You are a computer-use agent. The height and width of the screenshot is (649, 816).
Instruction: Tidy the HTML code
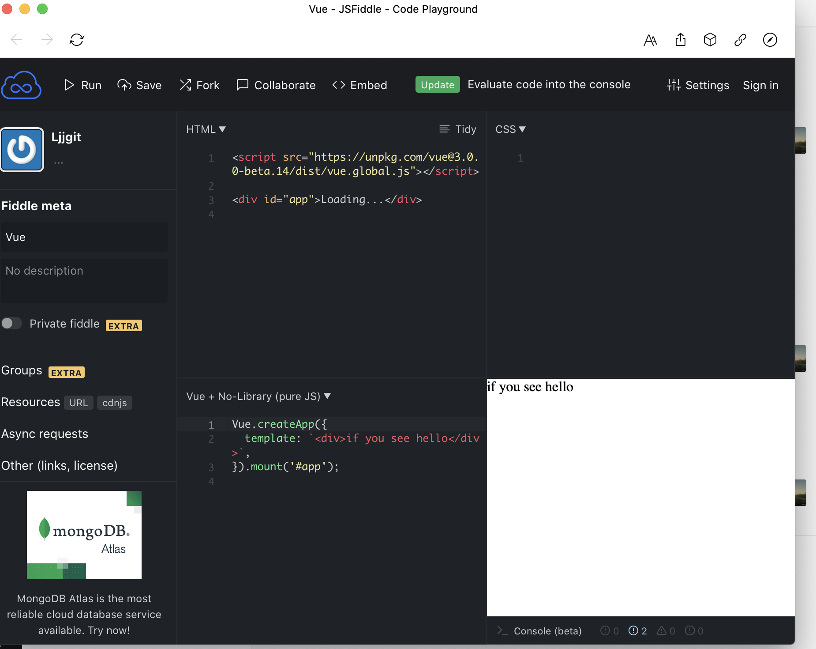tap(458, 129)
